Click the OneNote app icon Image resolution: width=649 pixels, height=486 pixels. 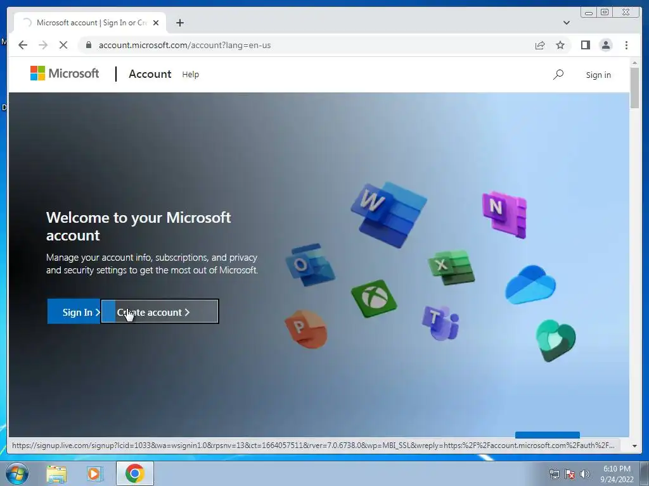[504, 215]
